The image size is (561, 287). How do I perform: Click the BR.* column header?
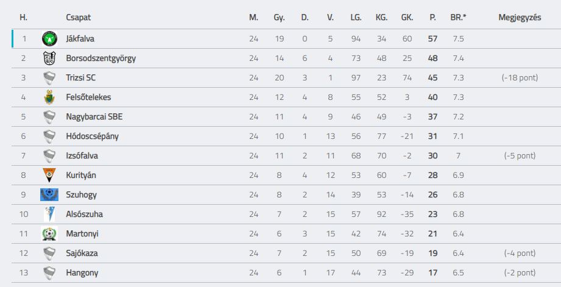[x=458, y=17]
